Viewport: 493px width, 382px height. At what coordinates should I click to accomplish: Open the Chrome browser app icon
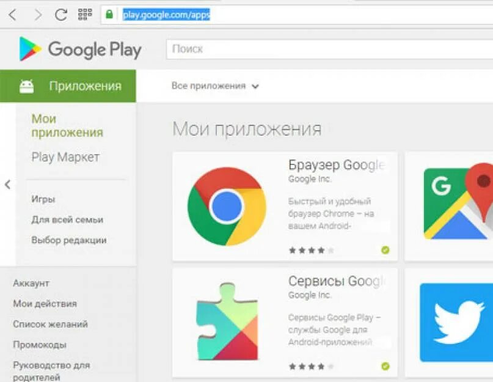click(x=227, y=207)
